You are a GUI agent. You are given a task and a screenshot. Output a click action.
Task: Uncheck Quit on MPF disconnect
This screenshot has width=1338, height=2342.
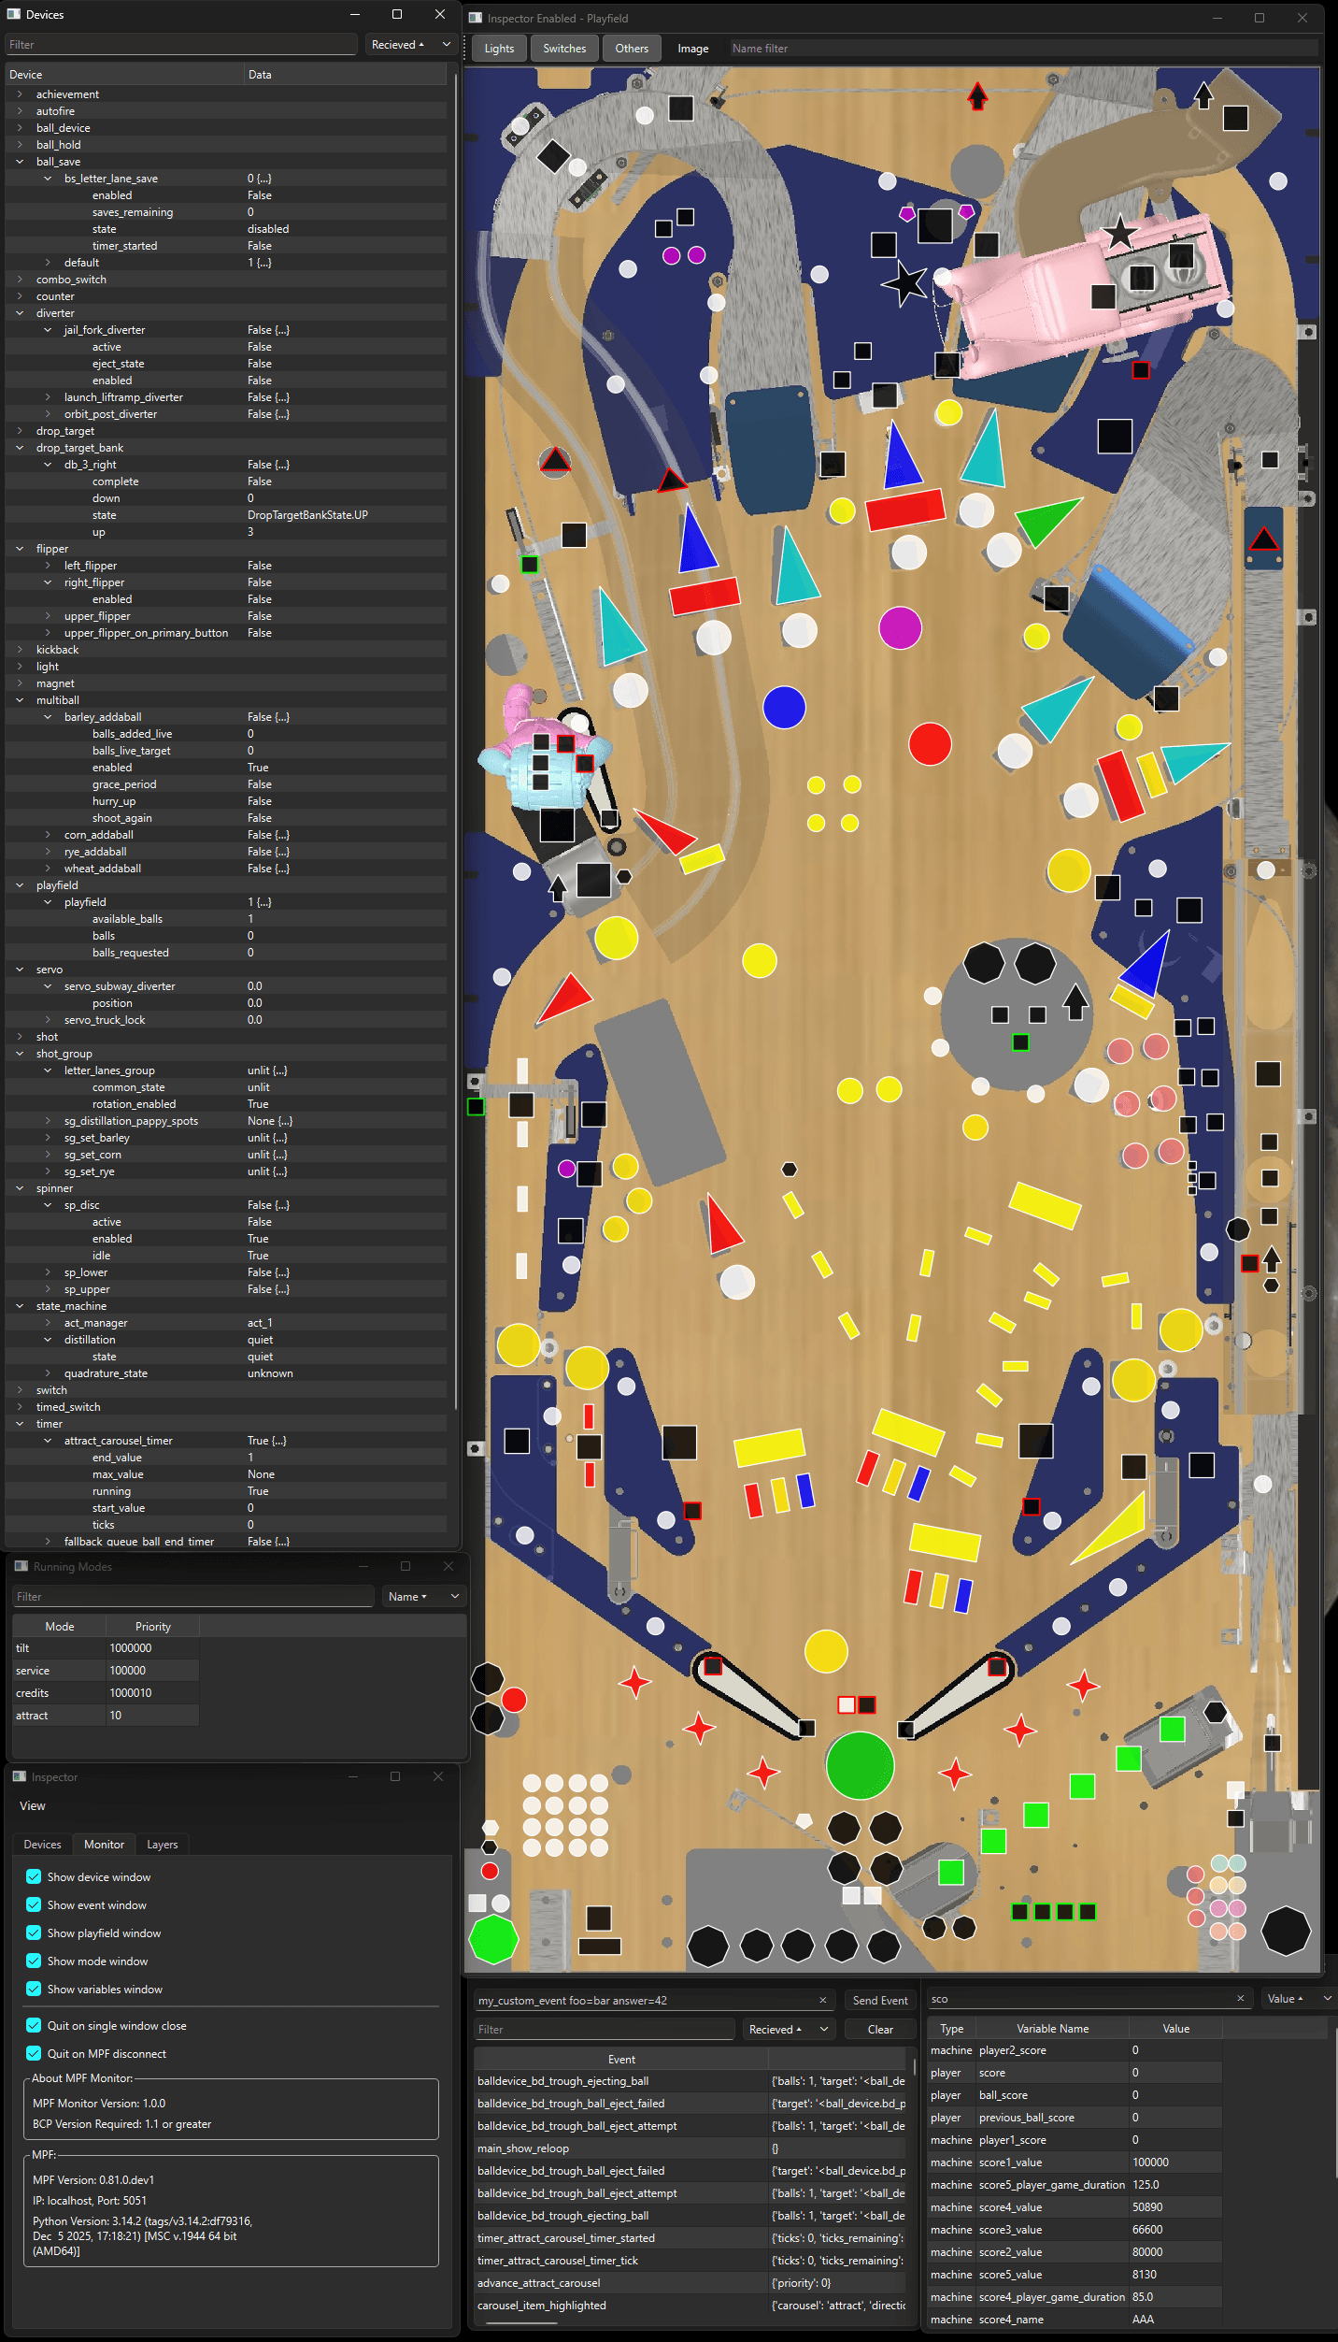pos(34,2053)
